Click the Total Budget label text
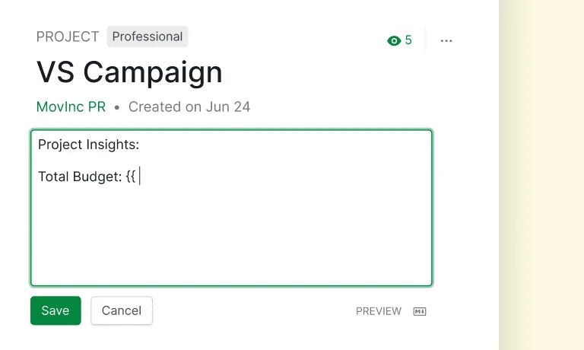Viewport: 584px width, 350px height. [80, 177]
